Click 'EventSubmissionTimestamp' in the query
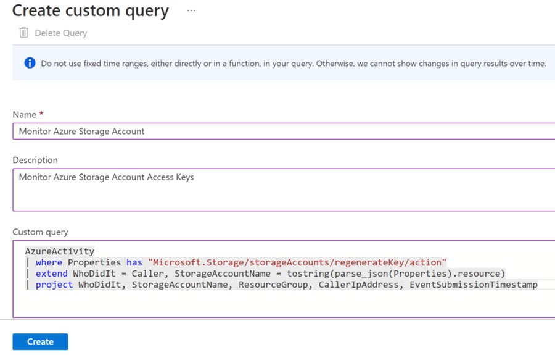 [x=474, y=285]
